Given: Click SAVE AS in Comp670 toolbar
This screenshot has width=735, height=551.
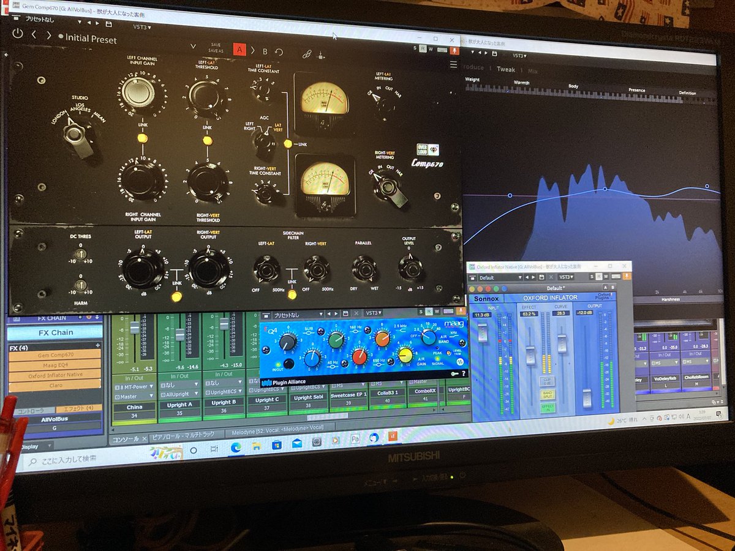Looking at the screenshot, I should 216,50.
